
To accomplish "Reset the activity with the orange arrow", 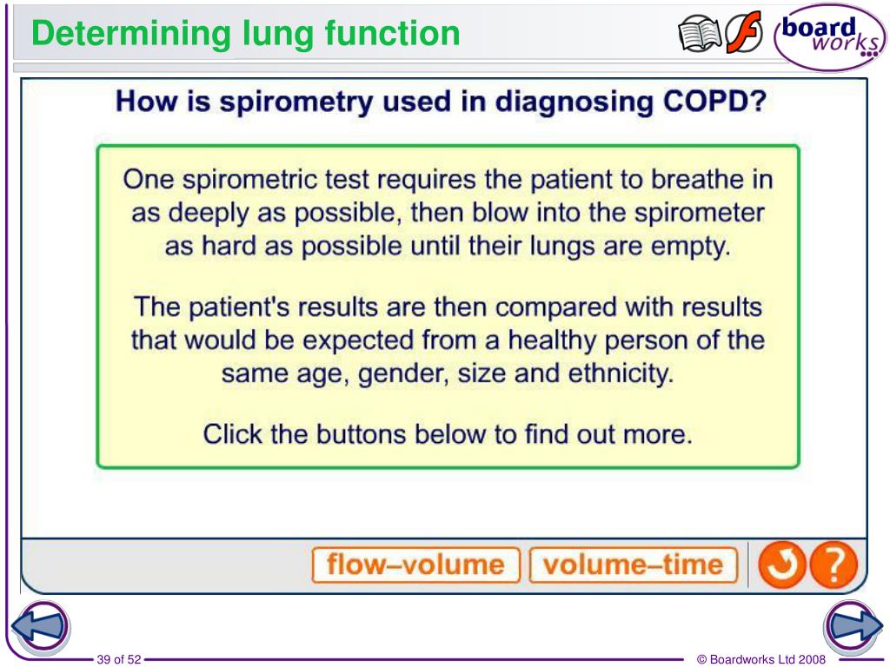I will click(x=781, y=565).
